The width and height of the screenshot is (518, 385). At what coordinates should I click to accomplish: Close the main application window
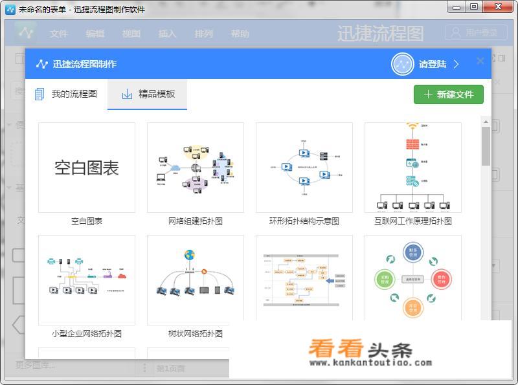pos(499,7)
